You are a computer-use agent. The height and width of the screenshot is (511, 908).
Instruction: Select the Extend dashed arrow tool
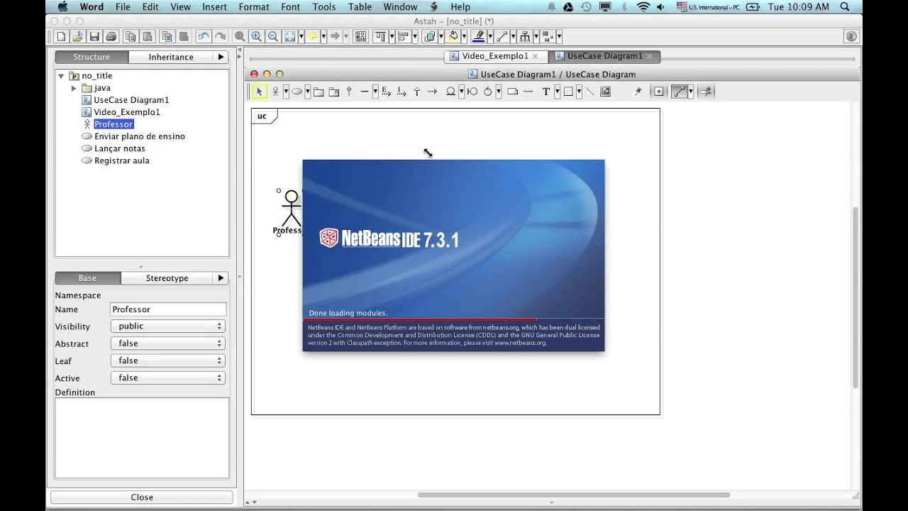coord(386,92)
